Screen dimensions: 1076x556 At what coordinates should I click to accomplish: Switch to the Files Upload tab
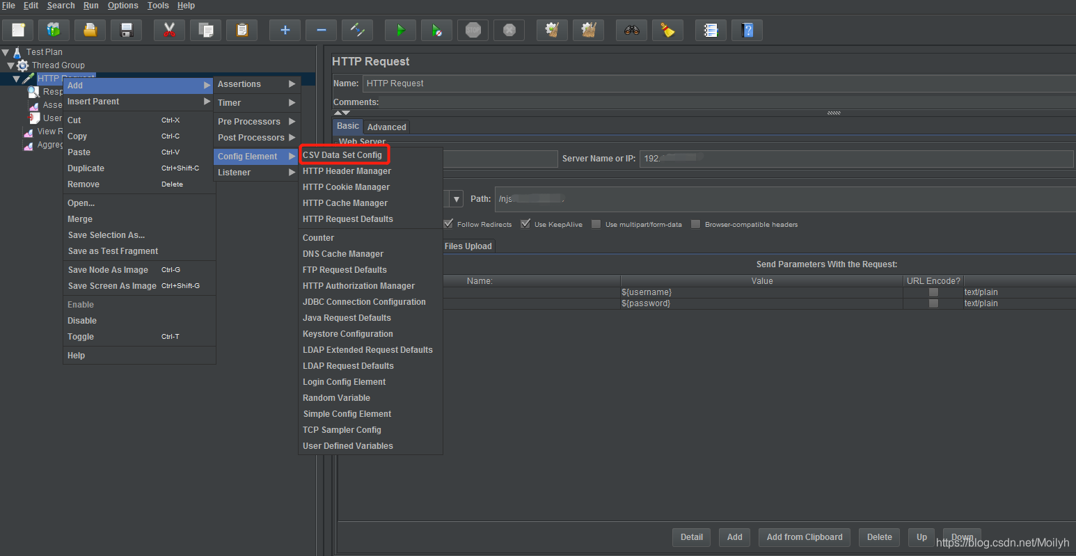(468, 246)
